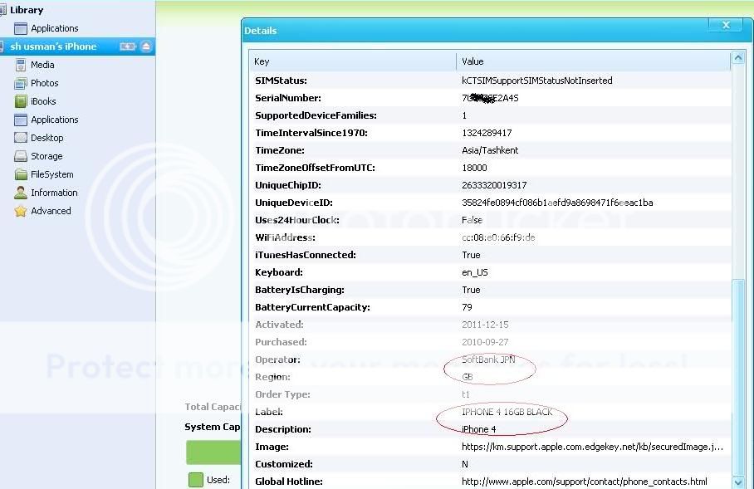Open the Photos label in sidebar
Image resolution: width=754 pixels, height=489 pixels.
[44, 83]
